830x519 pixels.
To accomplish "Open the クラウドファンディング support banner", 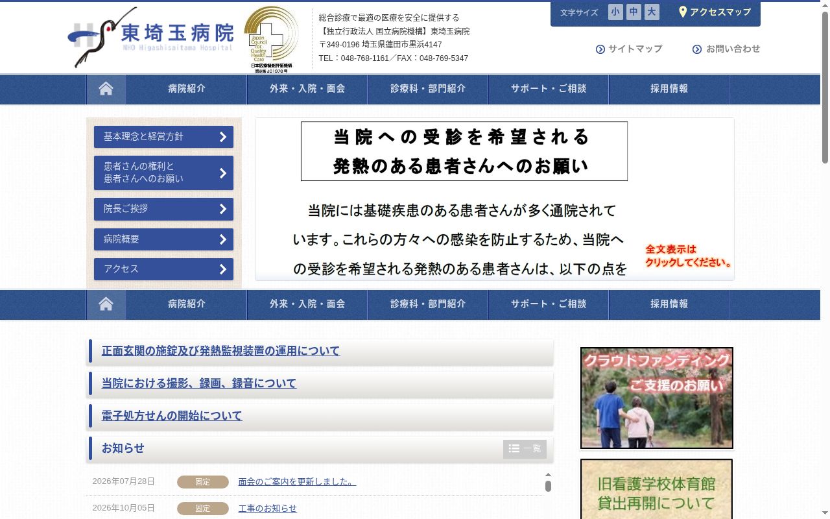I will [657, 398].
